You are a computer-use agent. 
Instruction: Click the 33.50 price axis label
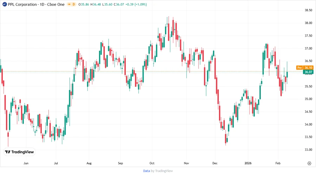click(308, 137)
